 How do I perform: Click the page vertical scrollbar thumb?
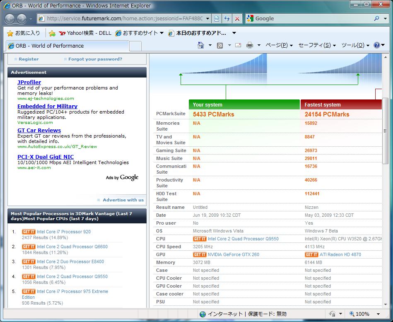385,131
